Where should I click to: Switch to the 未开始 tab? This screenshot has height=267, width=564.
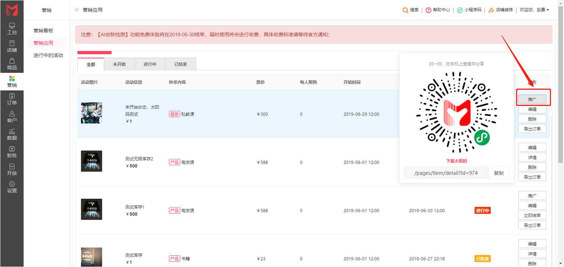pos(119,64)
